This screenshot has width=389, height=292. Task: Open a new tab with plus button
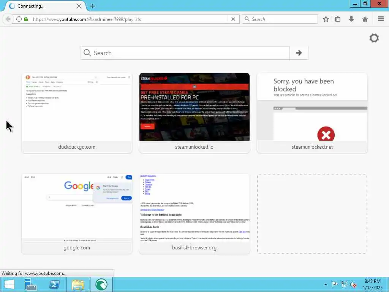click(x=92, y=6)
